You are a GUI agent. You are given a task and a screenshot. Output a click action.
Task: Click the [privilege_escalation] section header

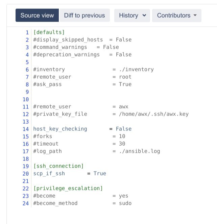[68, 188]
